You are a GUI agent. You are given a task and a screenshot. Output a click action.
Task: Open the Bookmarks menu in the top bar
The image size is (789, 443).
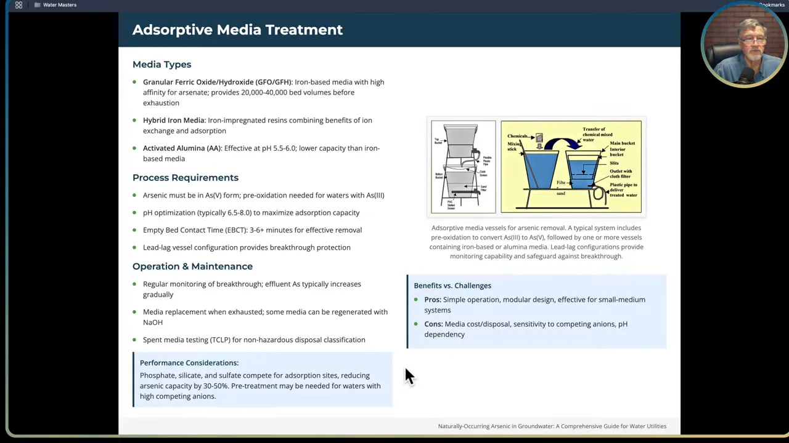coord(771,5)
